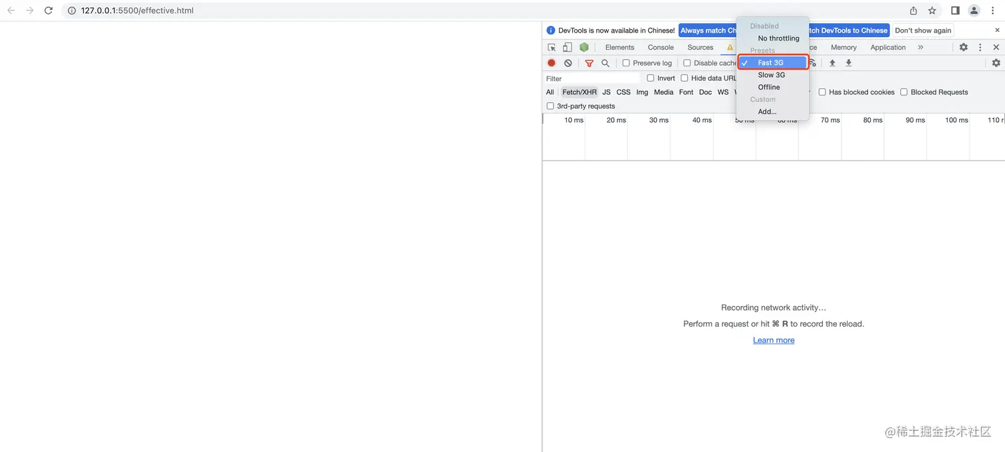Screen dimensions: 1005x452
Task: Switch to the Elements tab
Action: (619, 47)
